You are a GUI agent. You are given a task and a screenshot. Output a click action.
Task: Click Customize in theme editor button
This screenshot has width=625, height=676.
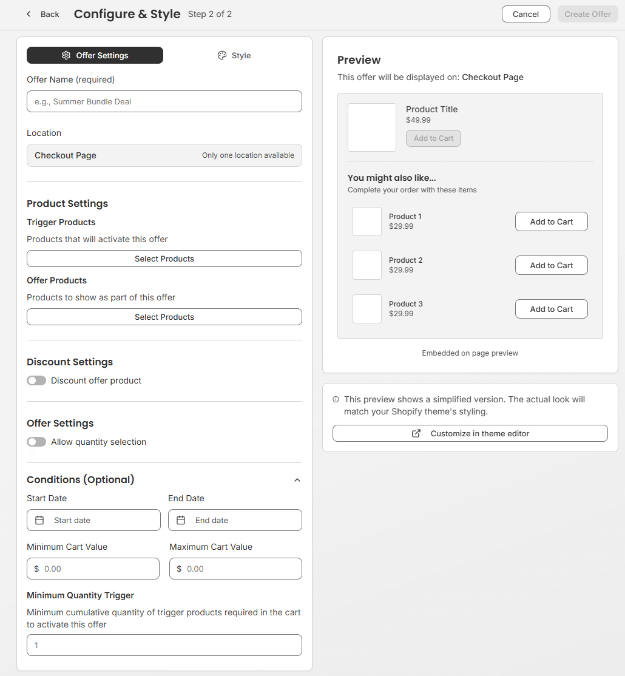[470, 433]
